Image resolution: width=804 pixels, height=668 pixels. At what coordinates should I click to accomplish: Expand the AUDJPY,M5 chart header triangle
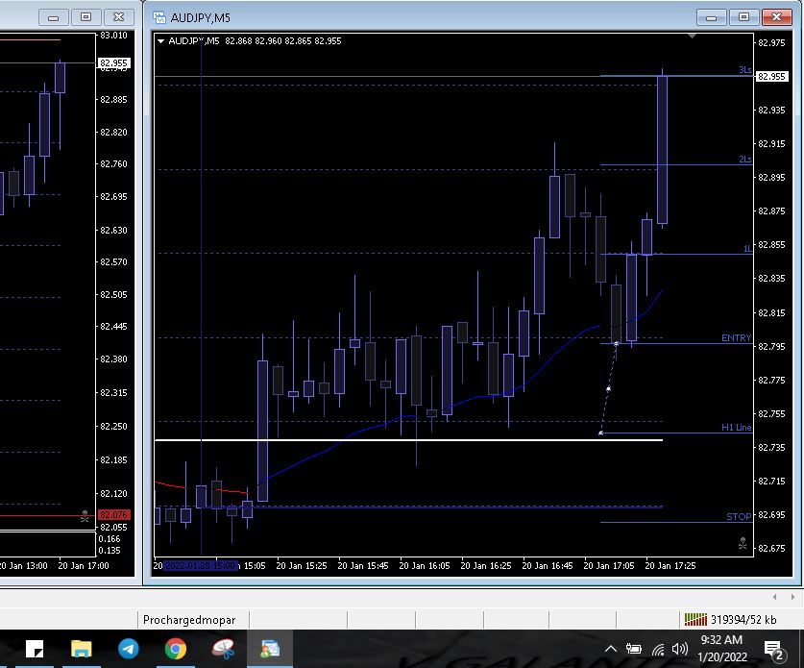pyautogui.click(x=161, y=40)
